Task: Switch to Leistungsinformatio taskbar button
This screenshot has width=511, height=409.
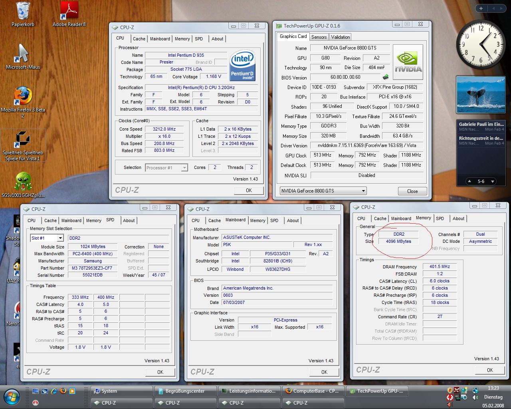Action: click(250, 391)
